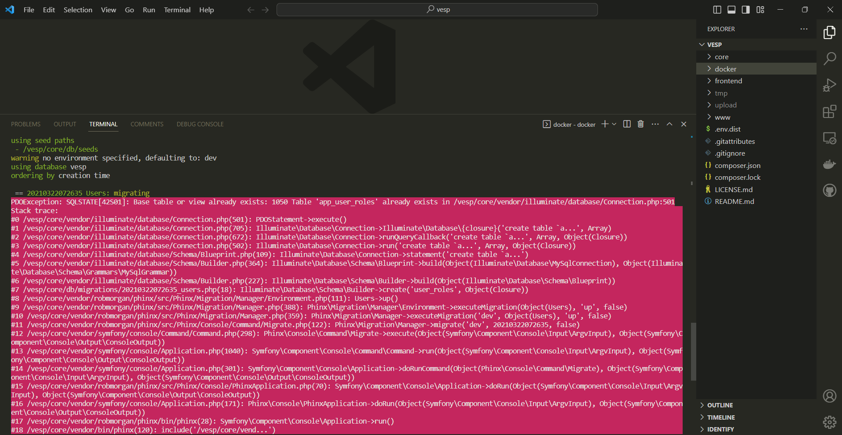Close the terminal panel

684,124
